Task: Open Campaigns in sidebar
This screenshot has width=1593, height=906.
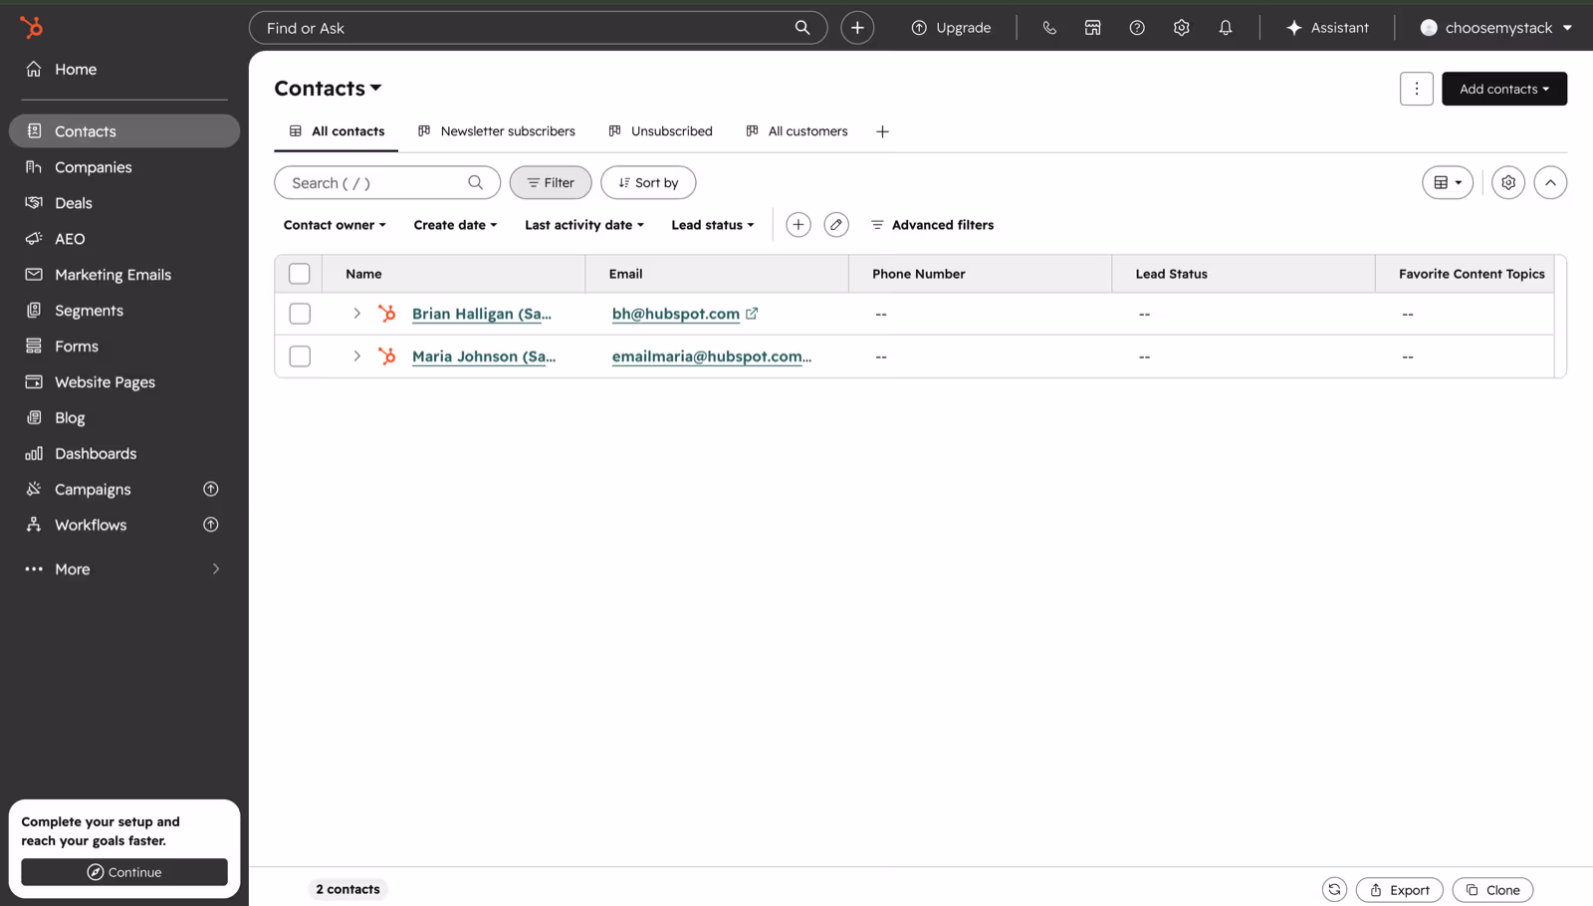Action: [x=124, y=490]
